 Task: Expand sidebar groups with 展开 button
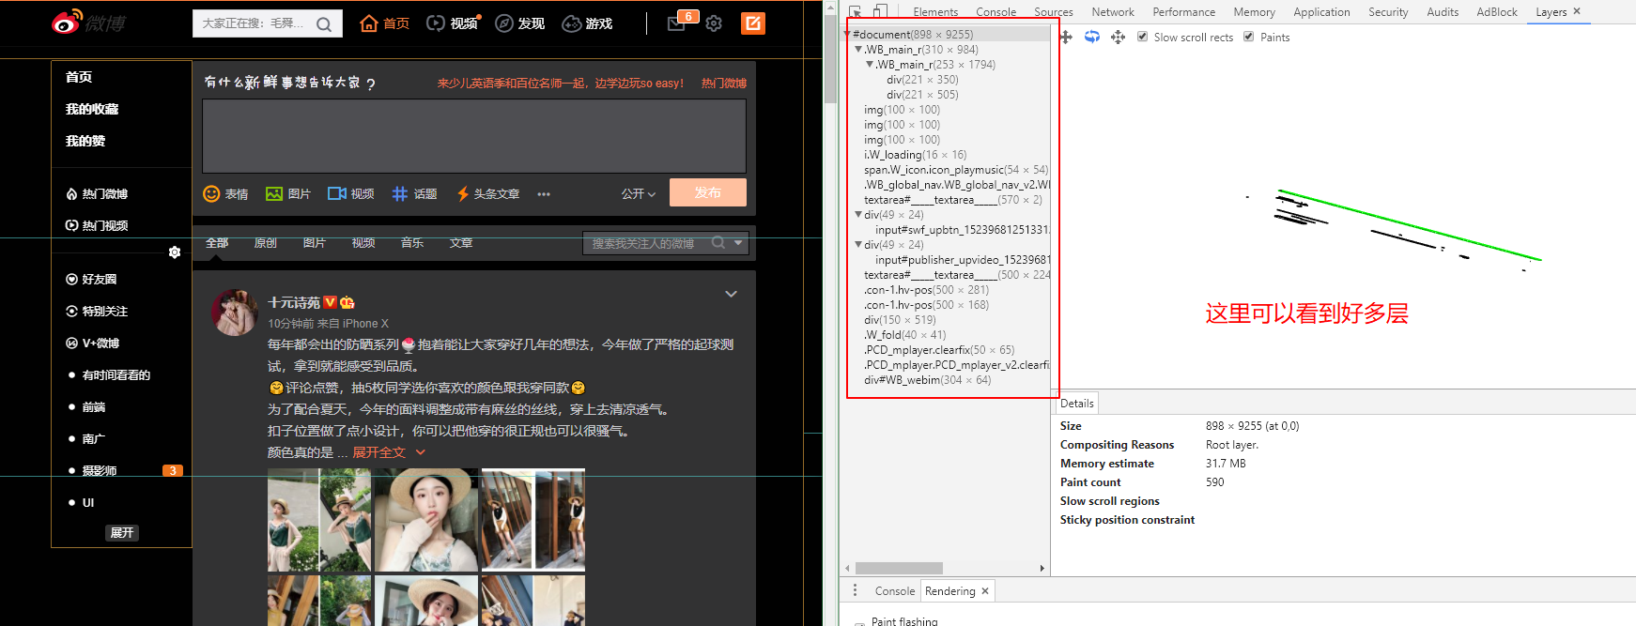coord(122,532)
